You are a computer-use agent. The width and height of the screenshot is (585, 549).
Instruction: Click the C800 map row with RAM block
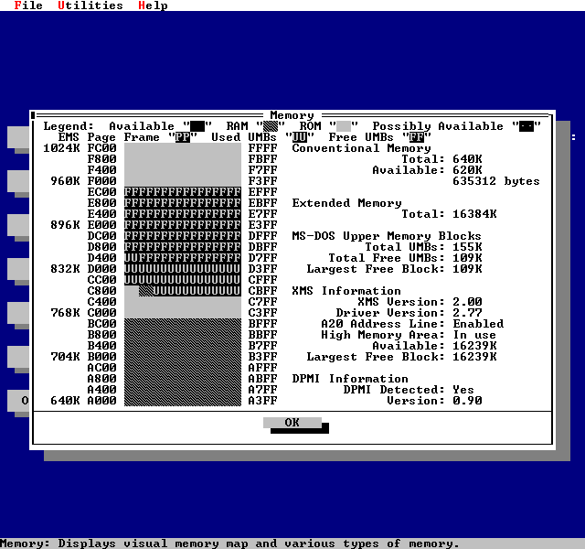(x=183, y=291)
